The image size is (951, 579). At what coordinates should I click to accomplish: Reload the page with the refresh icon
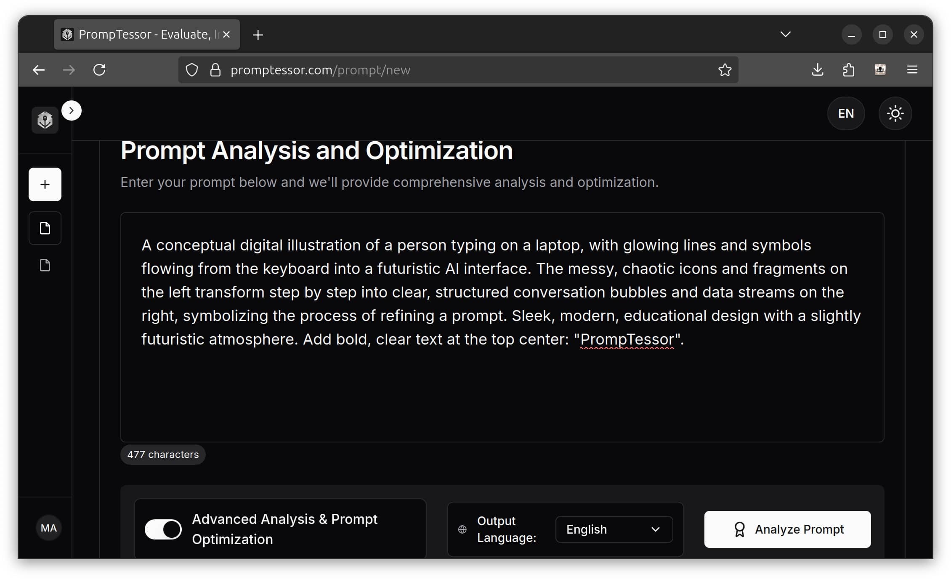click(99, 70)
